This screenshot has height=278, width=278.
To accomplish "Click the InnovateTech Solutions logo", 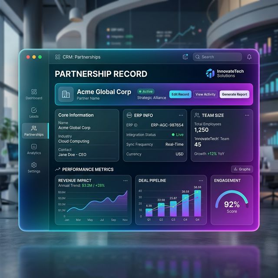I will (225, 73).
